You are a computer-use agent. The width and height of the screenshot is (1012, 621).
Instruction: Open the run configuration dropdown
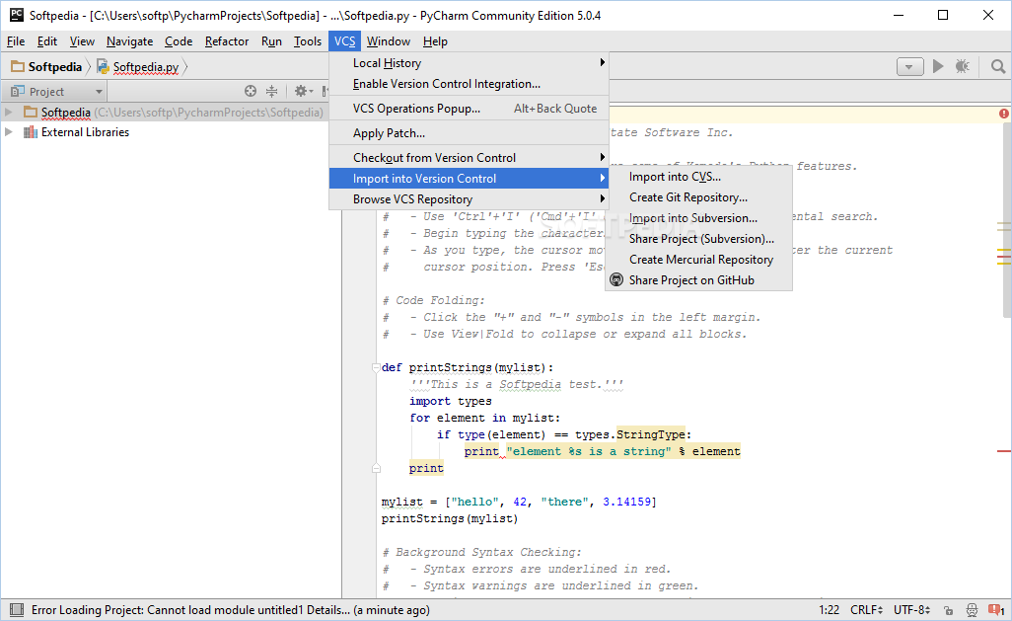pyautogui.click(x=910, y=66)
